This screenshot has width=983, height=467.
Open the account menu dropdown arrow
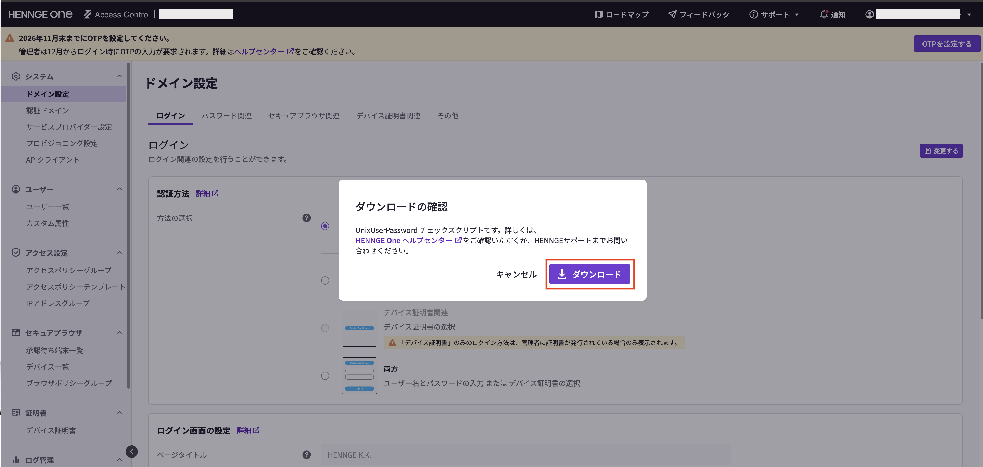tap(969, 15)
